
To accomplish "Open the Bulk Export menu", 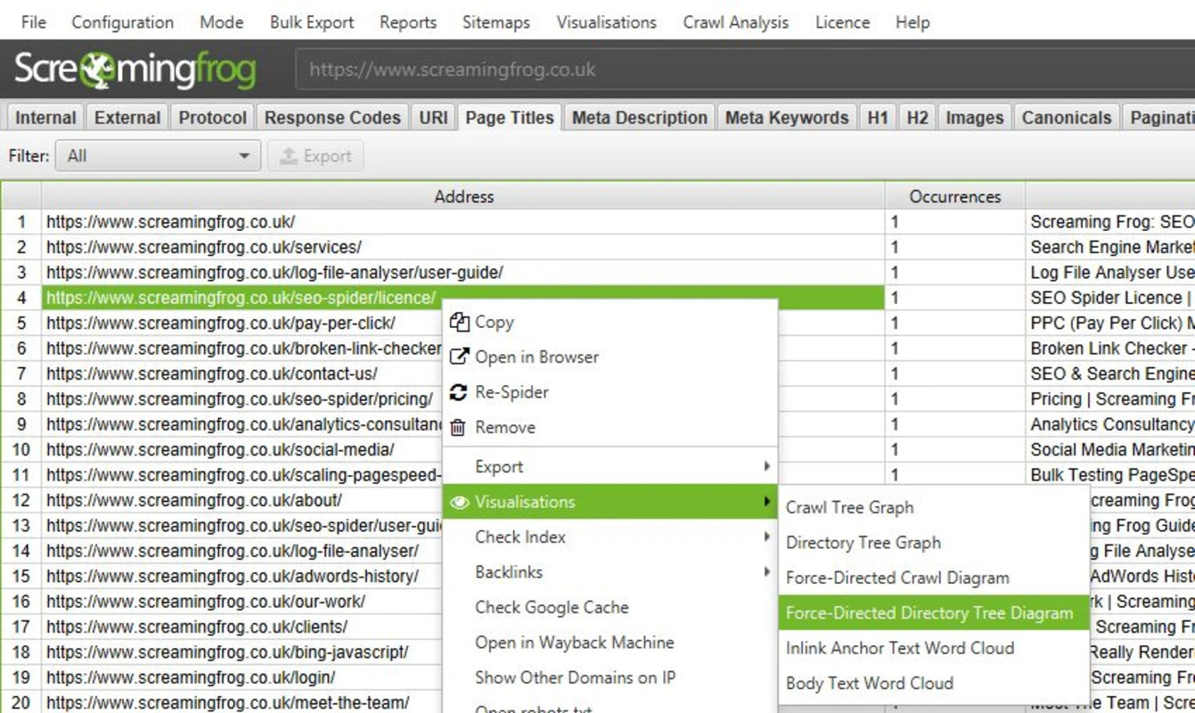I will point(311,22).
